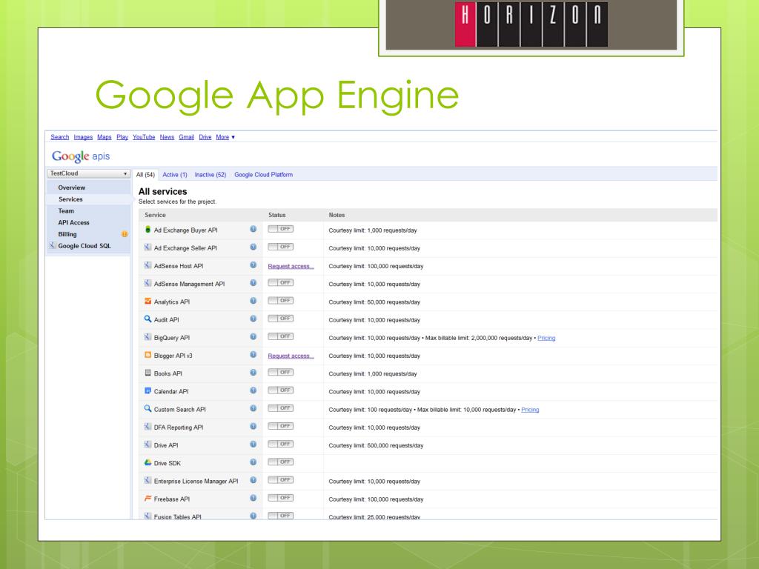Select Services in the sidebar

tap(70, 199)
